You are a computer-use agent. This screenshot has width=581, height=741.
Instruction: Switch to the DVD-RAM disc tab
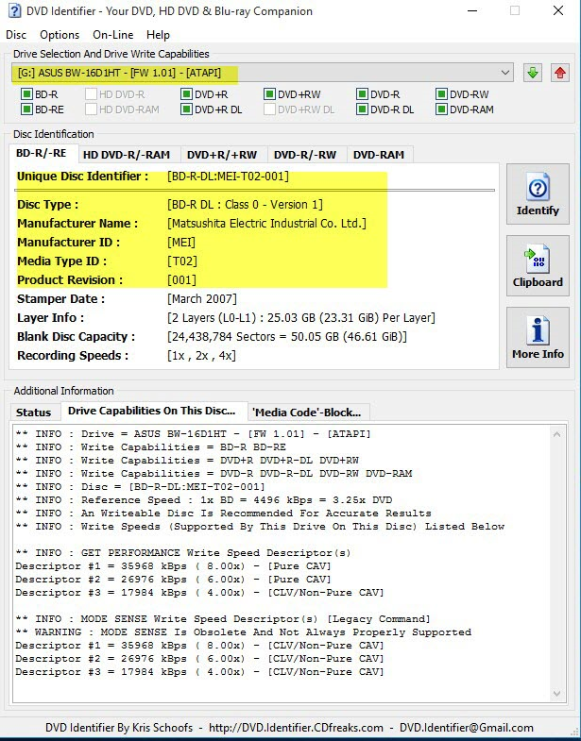(379, 155)
